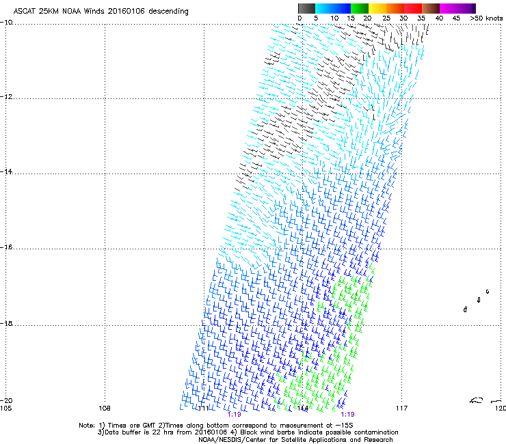This screenshot has height=444, width=506.
Task: Click the latitude label '-20'
Action: point(6,400)
